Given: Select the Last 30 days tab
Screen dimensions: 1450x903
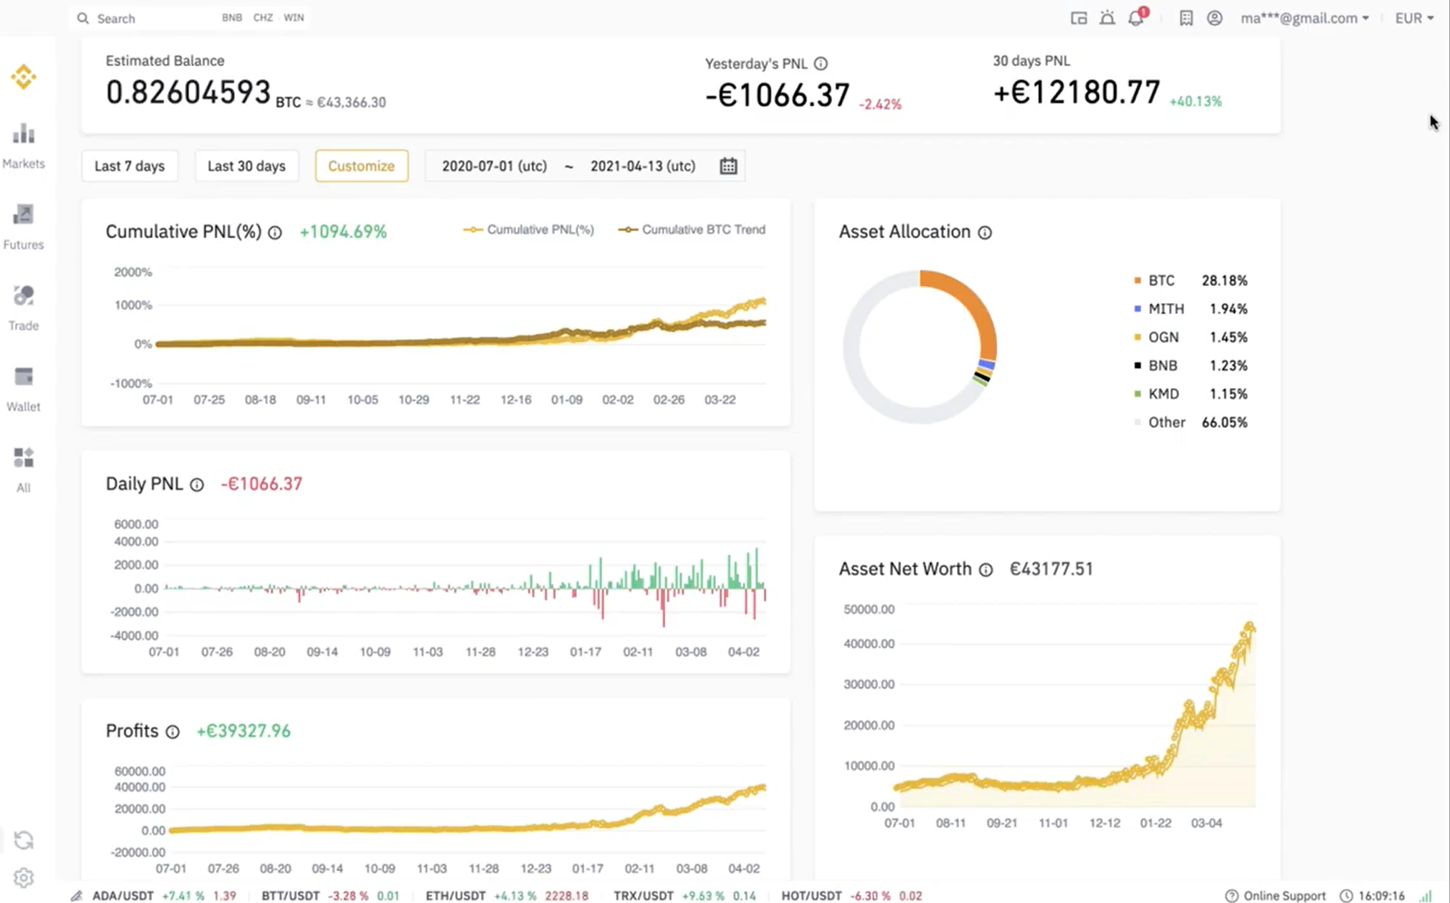Looking at the screenshot, I should (x=246, y=165).
